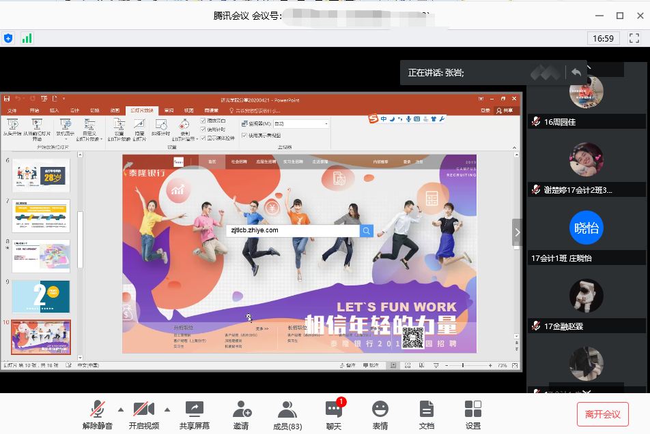This screenshot has width=650, height=434.
Task: Enter fullscreen mode icon near timer
Action: tap(634, 38)
